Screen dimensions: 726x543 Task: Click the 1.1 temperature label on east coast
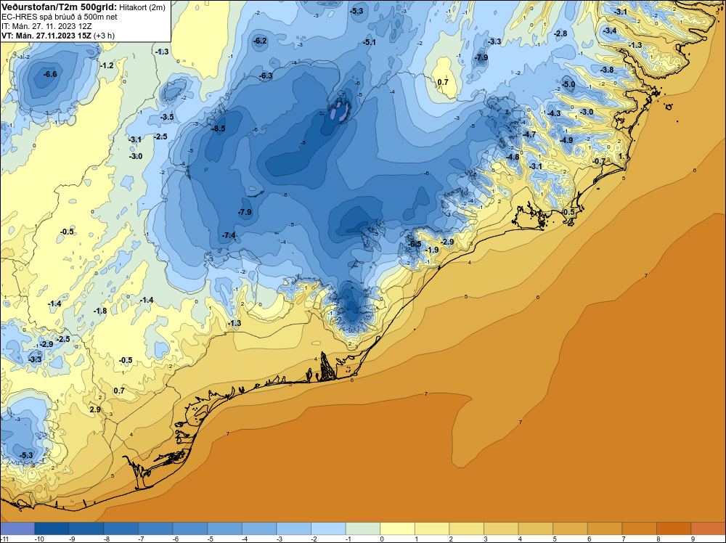624,157
